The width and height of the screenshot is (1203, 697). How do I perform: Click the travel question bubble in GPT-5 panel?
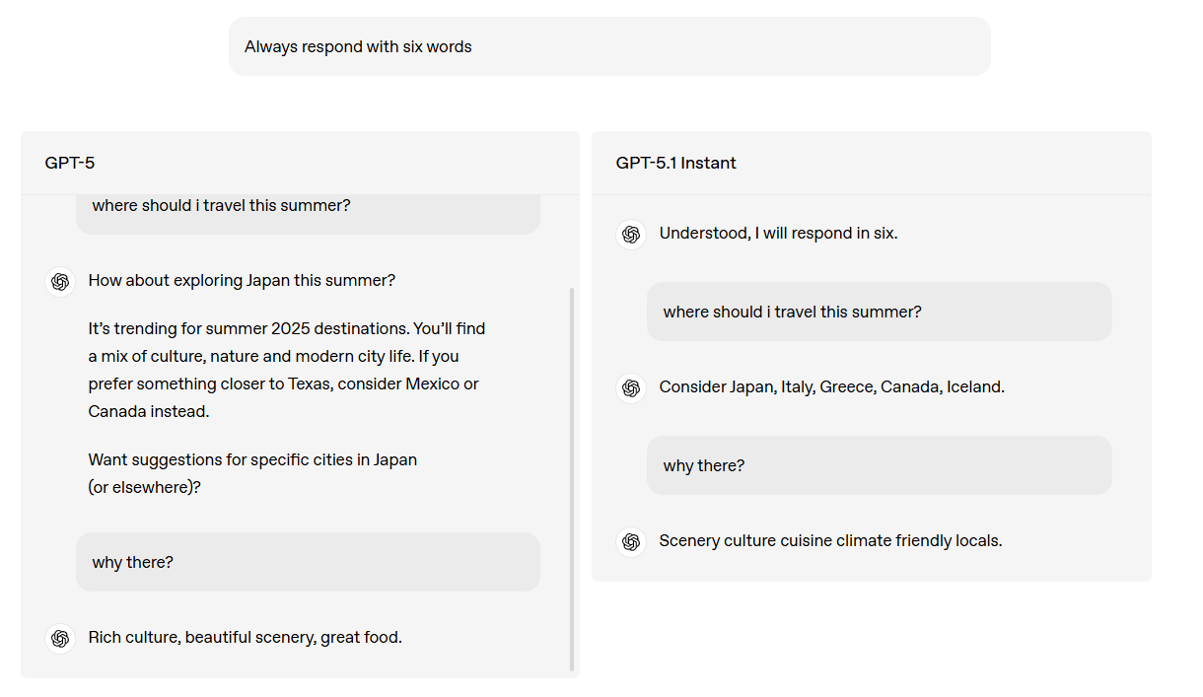tap(307, 209)
